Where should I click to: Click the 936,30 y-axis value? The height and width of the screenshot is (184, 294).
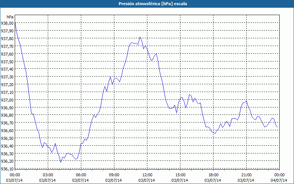[7, 153]
